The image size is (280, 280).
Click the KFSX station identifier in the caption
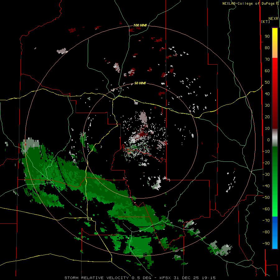pyautogui.click(x=166, y=278)
